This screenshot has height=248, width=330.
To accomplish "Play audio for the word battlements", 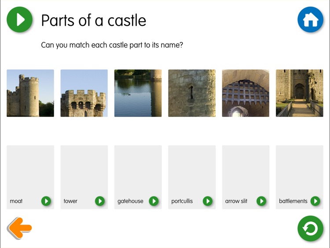I will tap(315, 201).
